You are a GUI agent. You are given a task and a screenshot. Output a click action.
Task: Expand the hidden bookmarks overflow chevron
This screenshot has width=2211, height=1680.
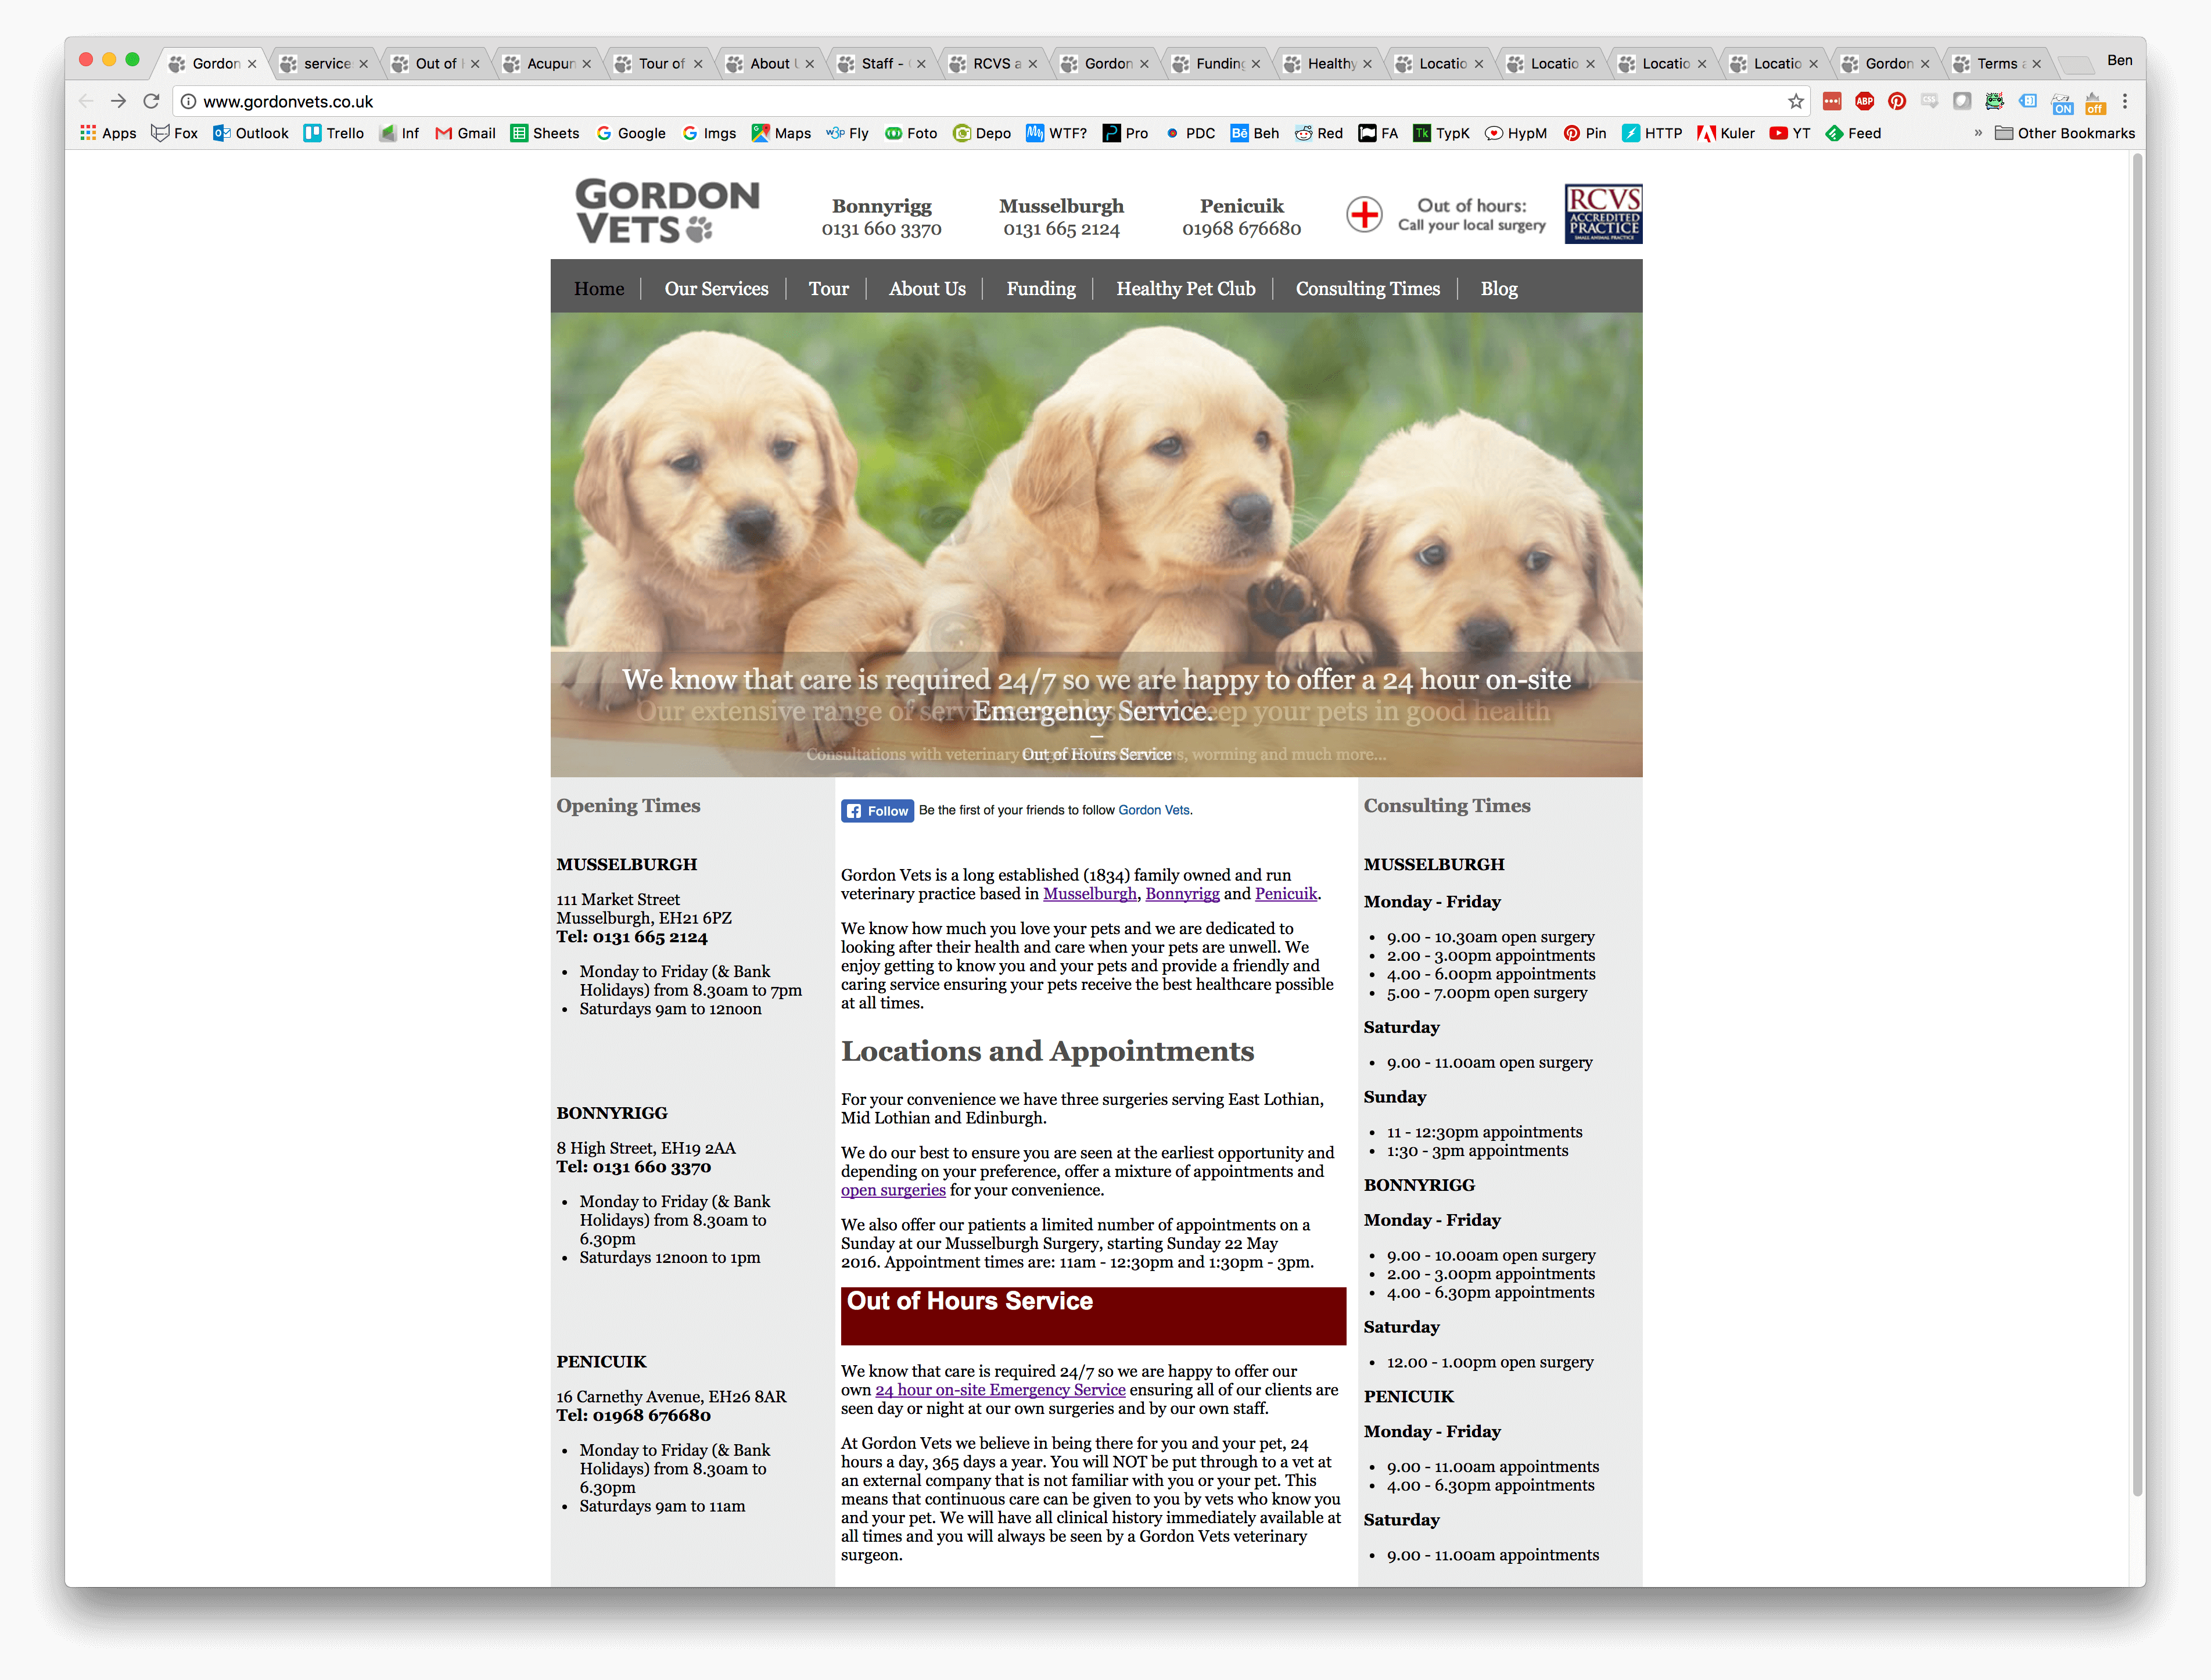pos(1977,133)
